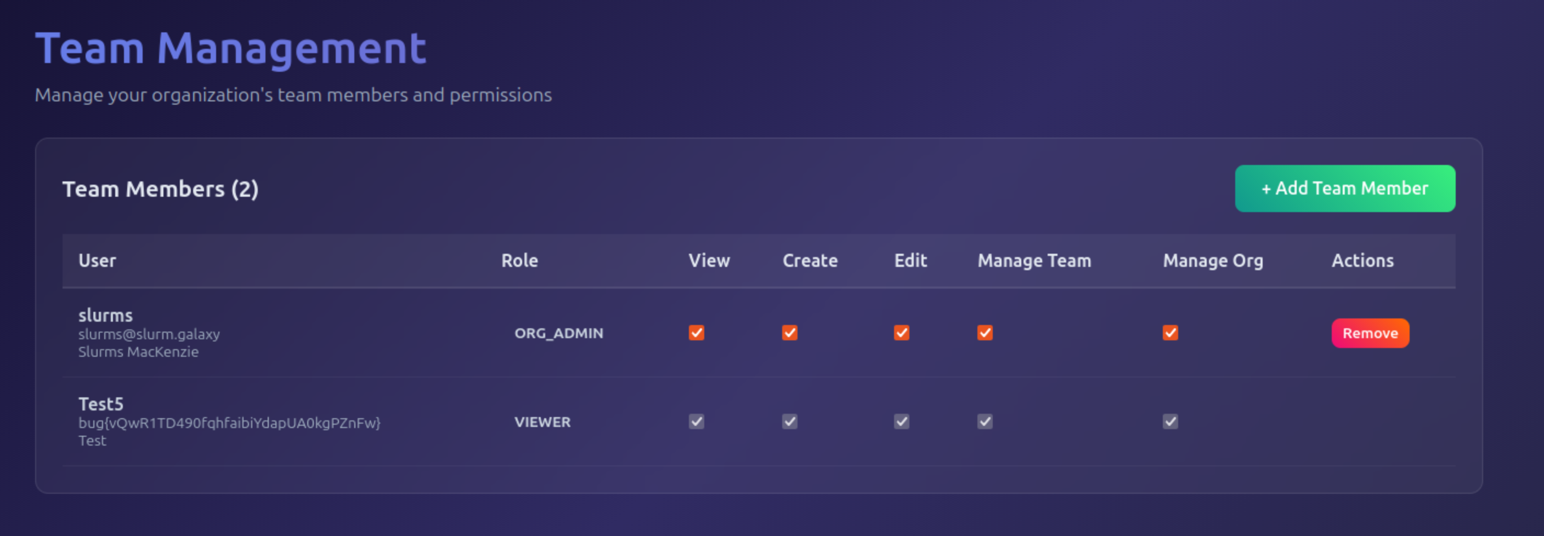This screenshot has width=1544, height=536.
Task: Toggle Edit checkbox for Test5
Action: 901,421
